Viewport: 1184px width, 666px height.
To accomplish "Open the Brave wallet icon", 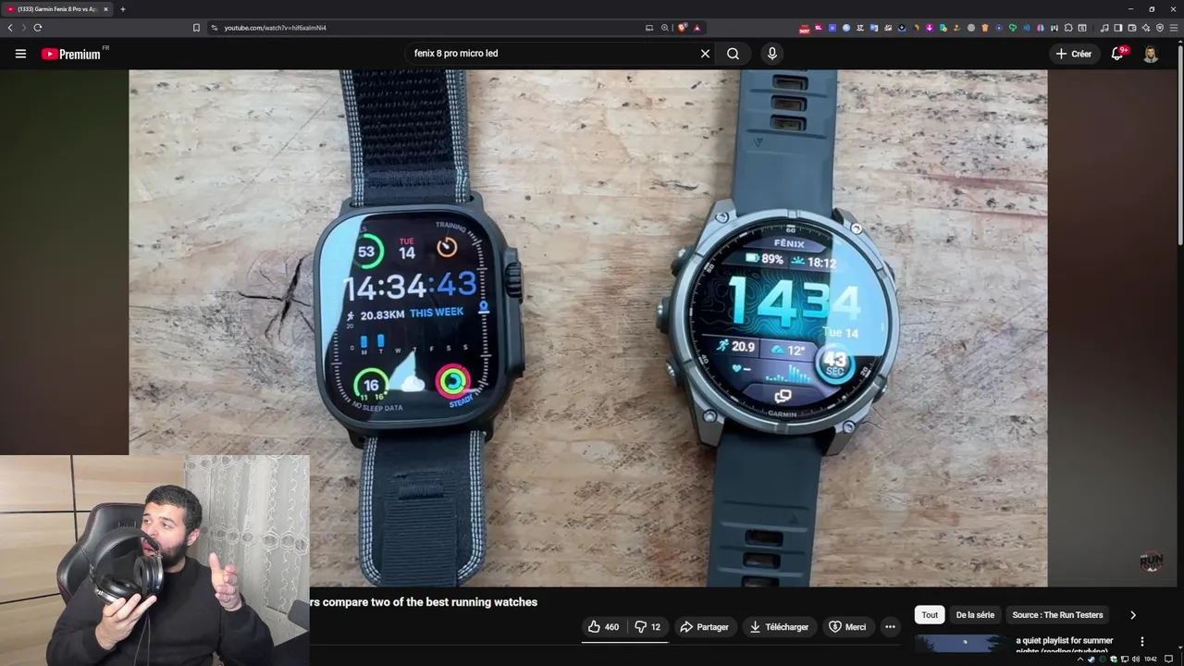I will pos(1132,28).
